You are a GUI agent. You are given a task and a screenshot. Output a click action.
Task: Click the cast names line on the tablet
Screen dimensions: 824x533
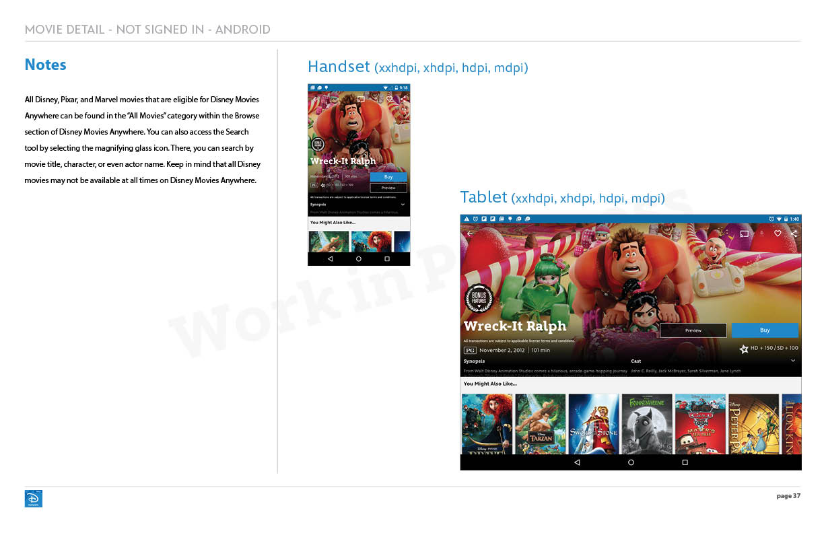[685, 371]
